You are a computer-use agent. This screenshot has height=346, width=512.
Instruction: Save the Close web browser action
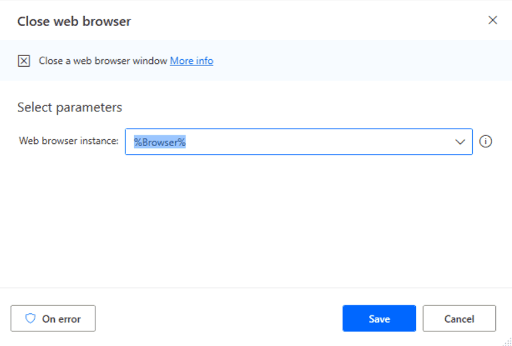379,318
